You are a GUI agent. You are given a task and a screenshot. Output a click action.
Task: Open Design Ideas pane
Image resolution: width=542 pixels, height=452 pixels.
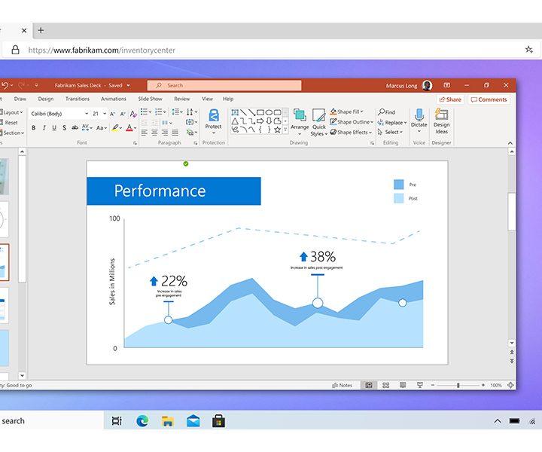pos(441,121)
